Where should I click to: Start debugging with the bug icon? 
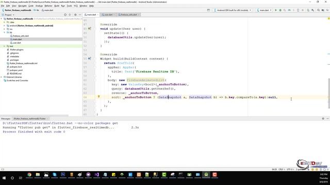click(280, 10)
